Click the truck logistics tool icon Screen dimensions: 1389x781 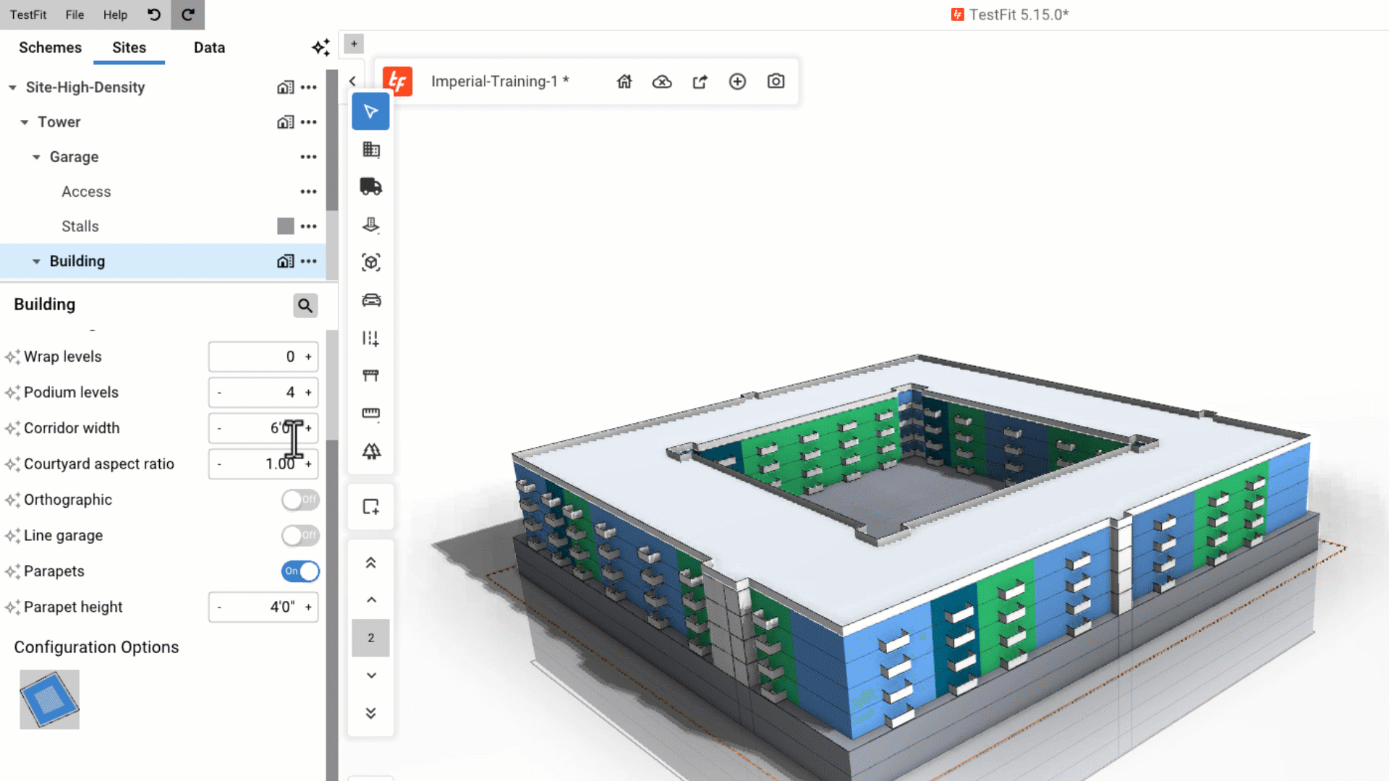click(370, 187)
